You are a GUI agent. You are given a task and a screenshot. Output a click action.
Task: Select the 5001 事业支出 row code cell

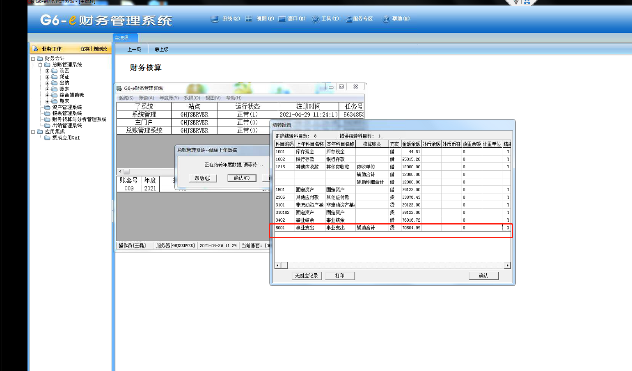284,228
